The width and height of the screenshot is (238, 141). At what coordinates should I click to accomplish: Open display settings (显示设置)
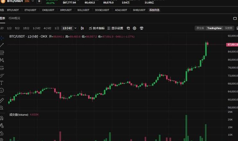point(115,28)
